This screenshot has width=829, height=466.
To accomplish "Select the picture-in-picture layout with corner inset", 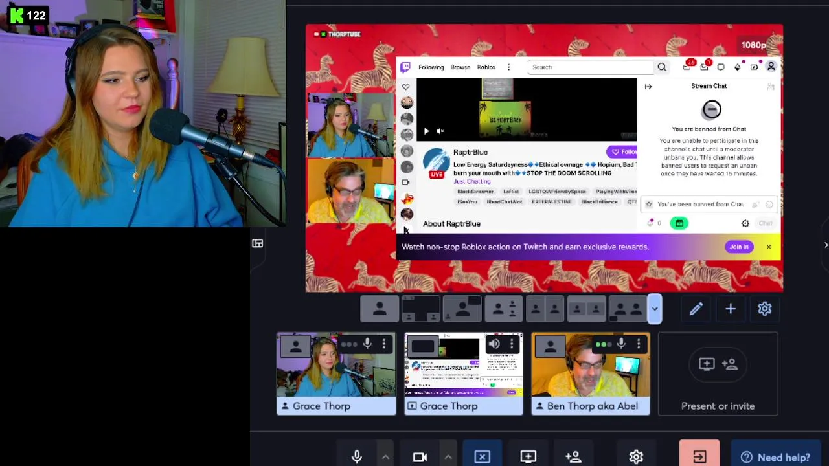I will [x=462, y=309].
